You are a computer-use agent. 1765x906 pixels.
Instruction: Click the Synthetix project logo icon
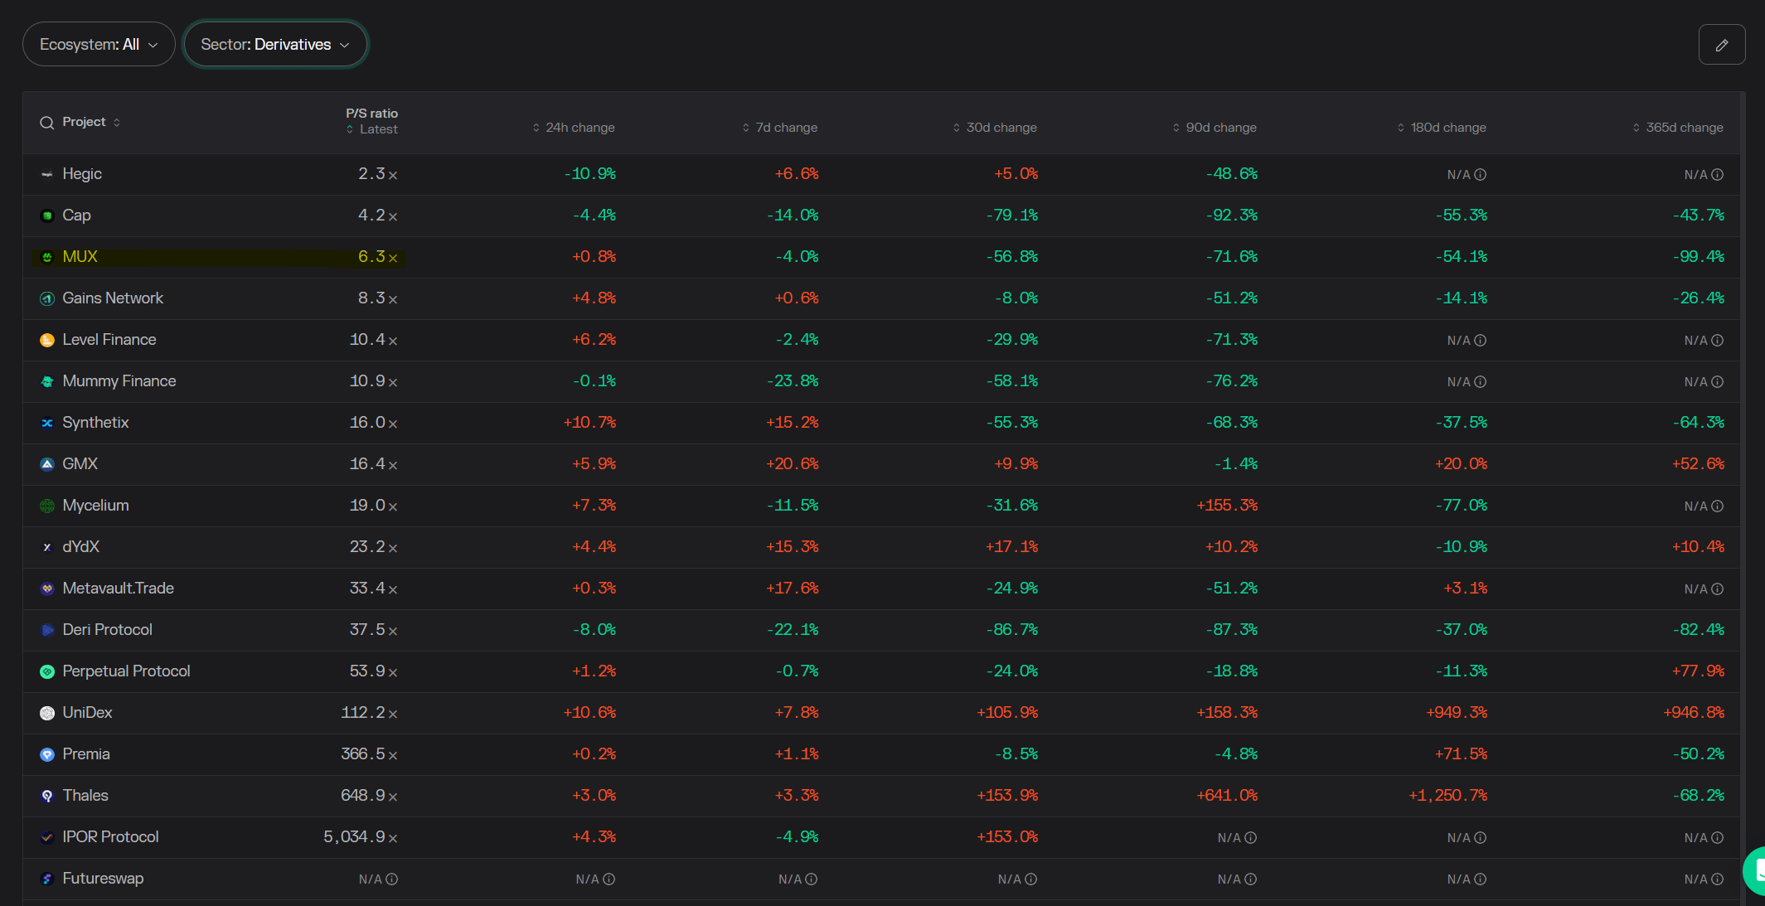click(x=47, y=423)
